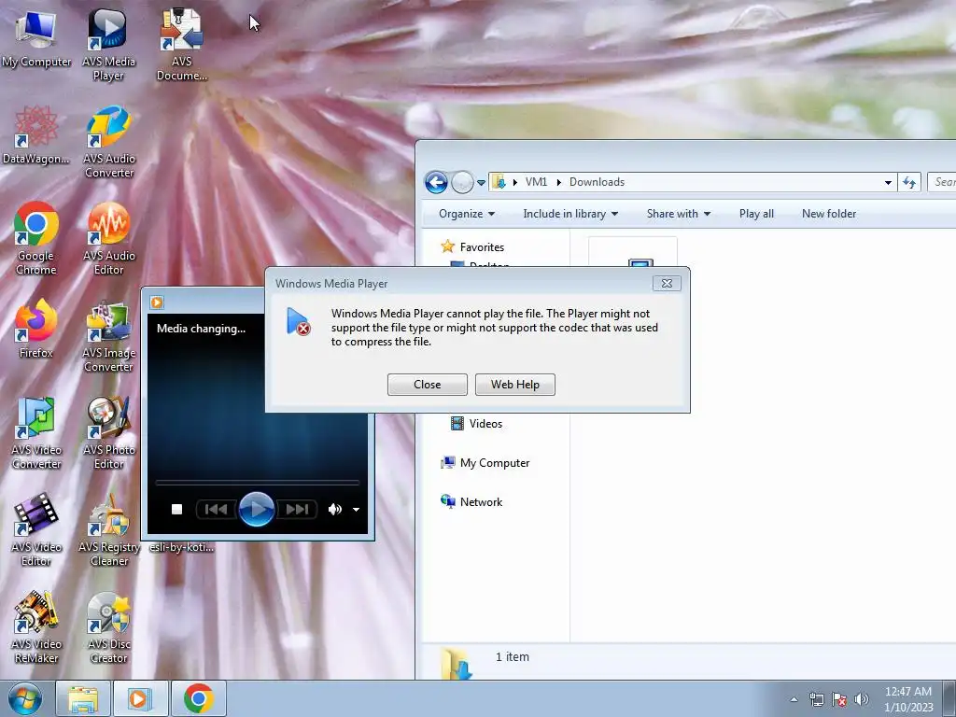Switch to Windows Media Player taskbar button
The image size is (956, 717).
pyautogui.click(x=140, y=698)
